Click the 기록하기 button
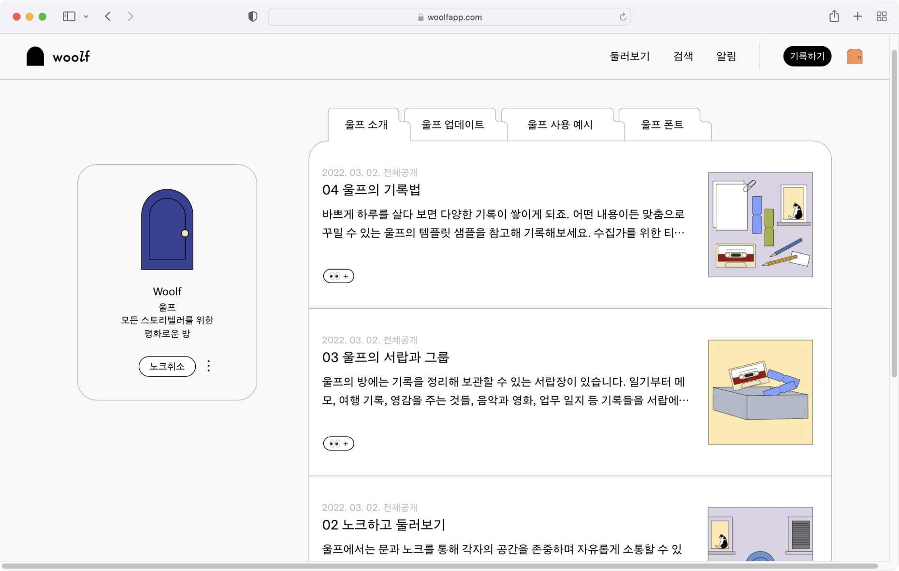899x571 pixels. [807, 56]
